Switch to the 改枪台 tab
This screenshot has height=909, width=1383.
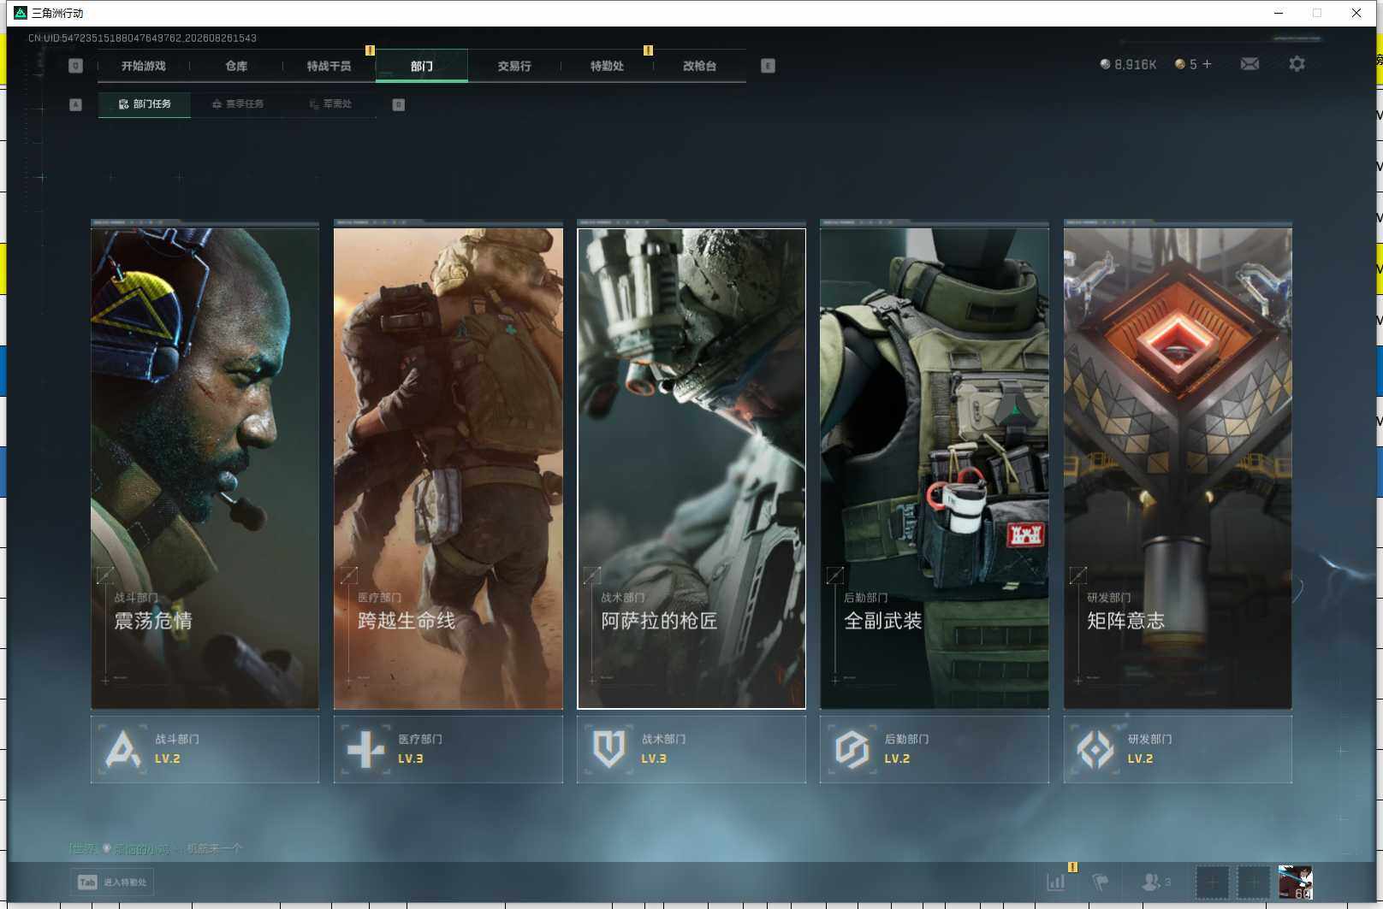click(x=699, y=66)
